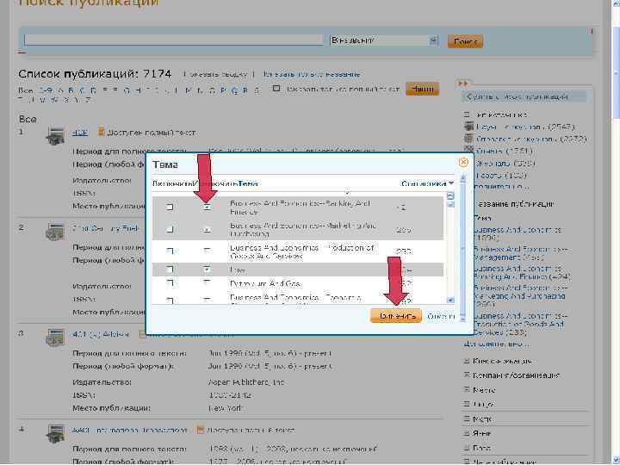Click the orange Применить button in the dialog
Image resolution: width=620 pixels, height=465 pixels.
click(x=396, y=316)
